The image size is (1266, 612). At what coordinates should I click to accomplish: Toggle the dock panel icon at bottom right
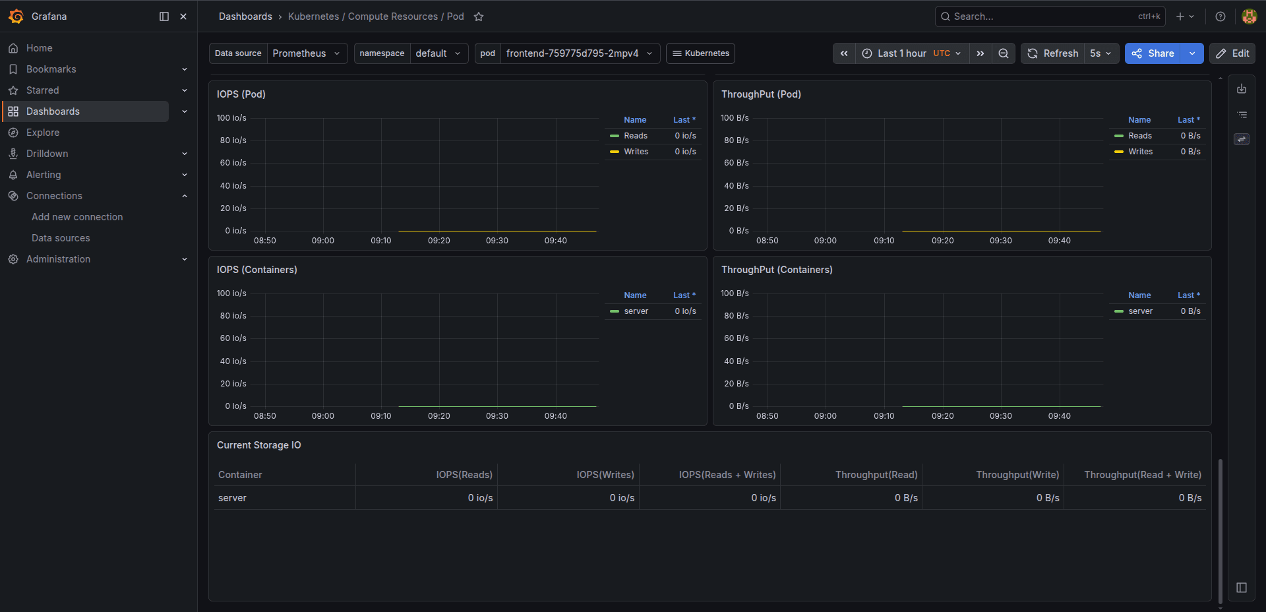click(x=1242, y=588)
